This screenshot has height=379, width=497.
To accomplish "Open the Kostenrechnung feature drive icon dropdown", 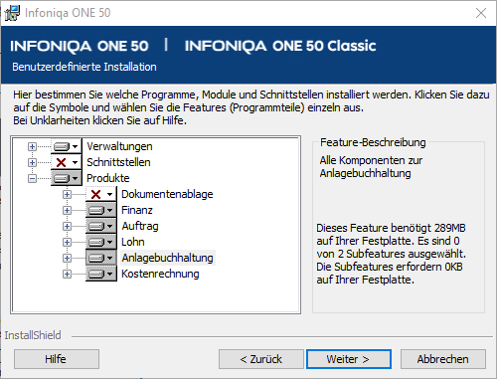I will click(x=101, y=274).
